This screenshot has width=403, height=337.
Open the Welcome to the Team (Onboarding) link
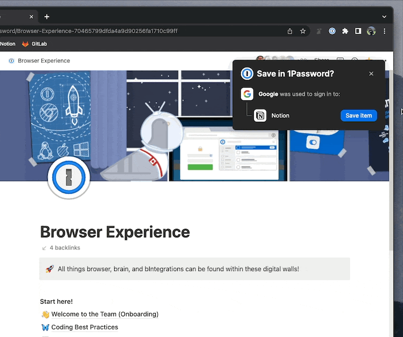106,314
